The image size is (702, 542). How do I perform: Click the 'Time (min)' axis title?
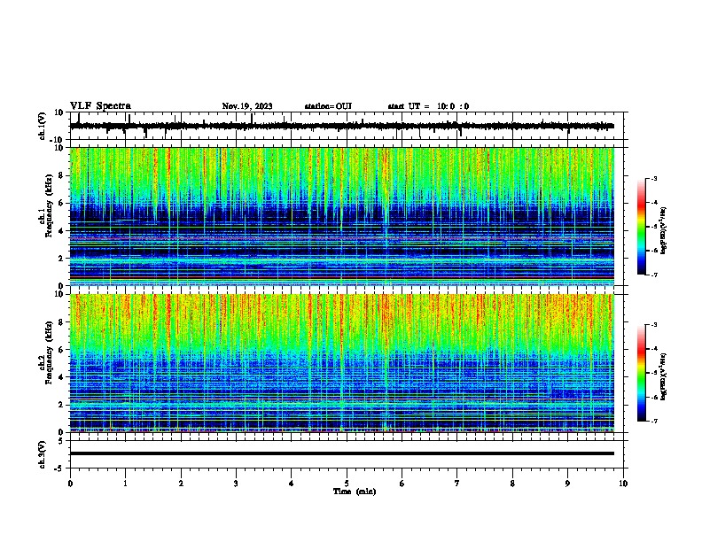point(355,492)
